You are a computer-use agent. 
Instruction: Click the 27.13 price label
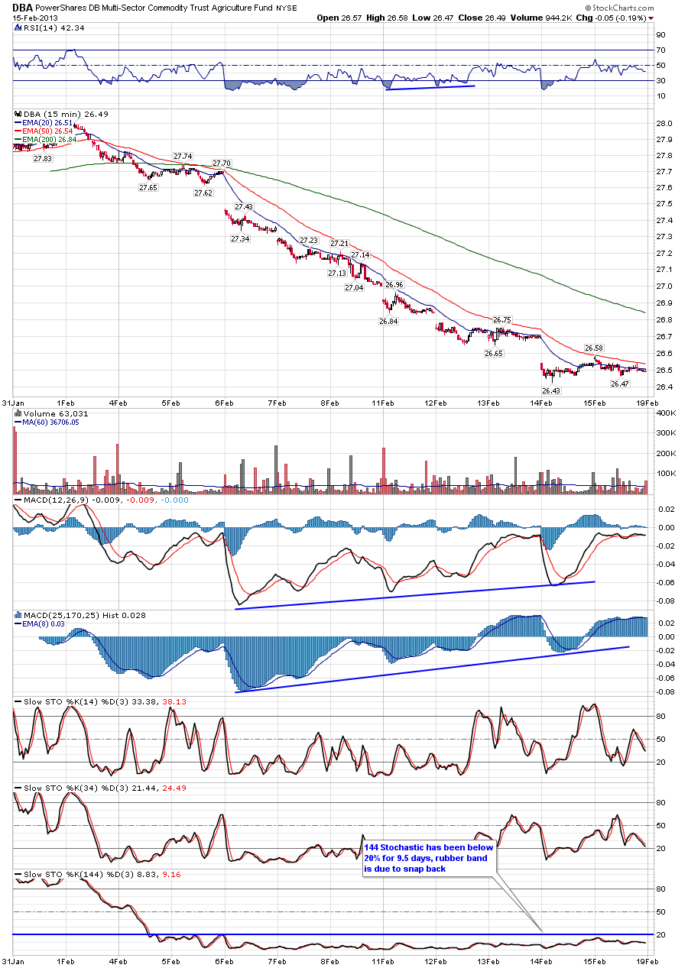click(x=336, y=274)
